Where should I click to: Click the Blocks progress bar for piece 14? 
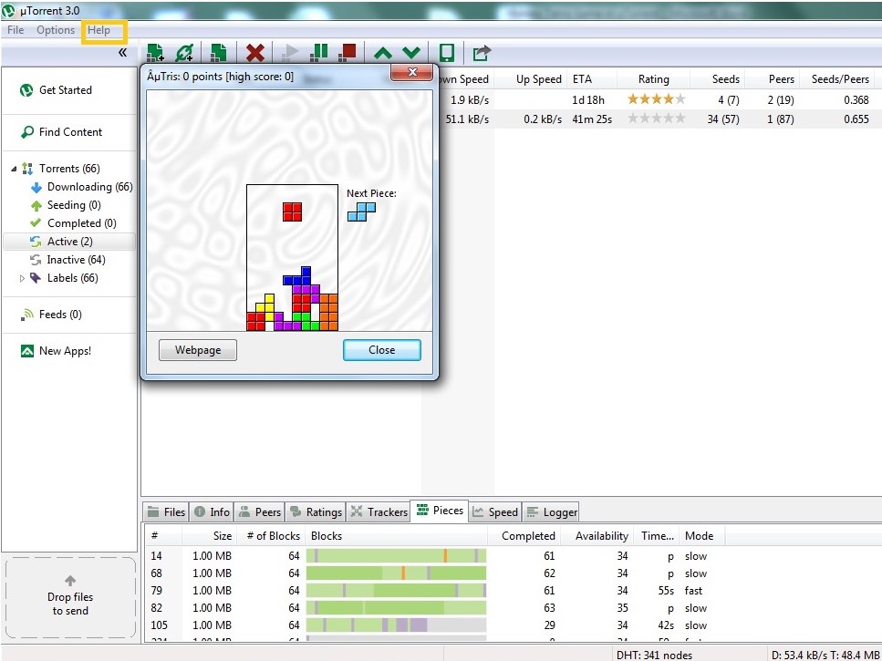(396, 556)
